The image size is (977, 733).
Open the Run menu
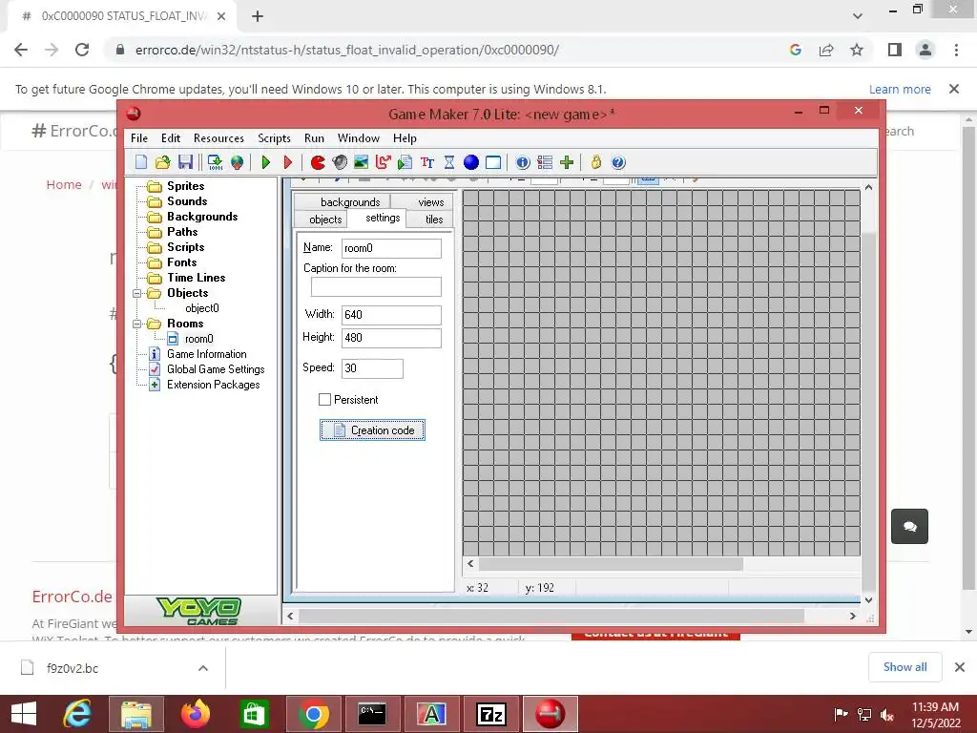(314, 138)
